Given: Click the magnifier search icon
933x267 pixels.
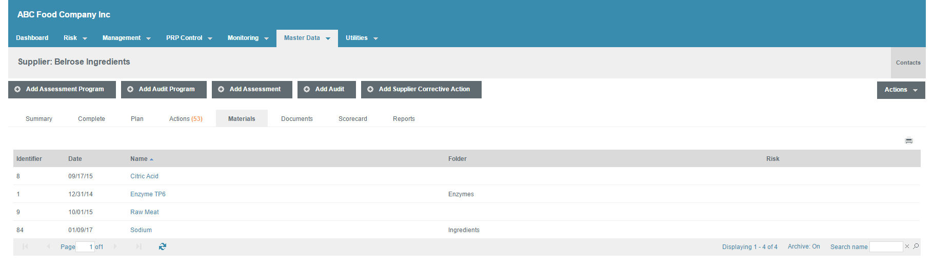Looking at the screenshot, I should coord(916,247).
